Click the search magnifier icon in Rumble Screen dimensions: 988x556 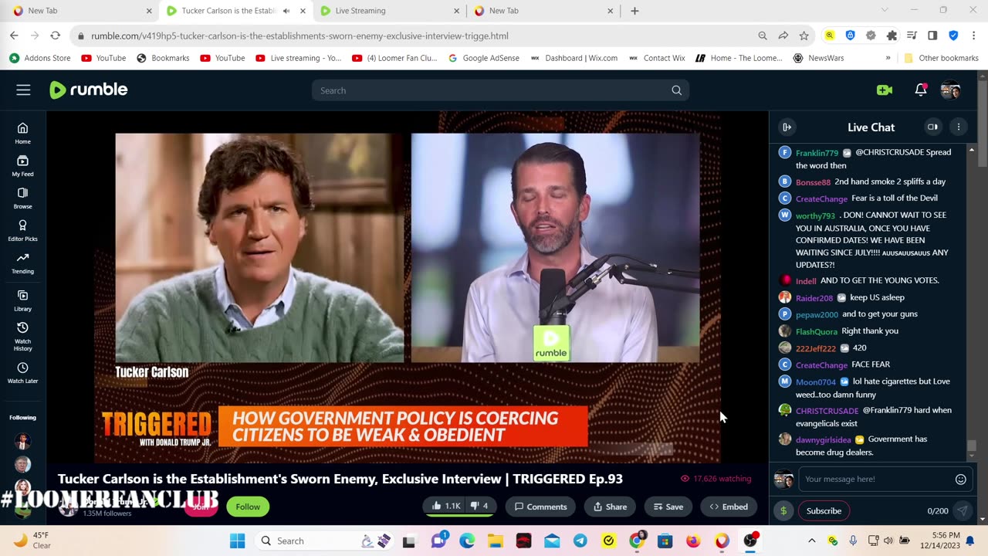[x=676, y=90]
